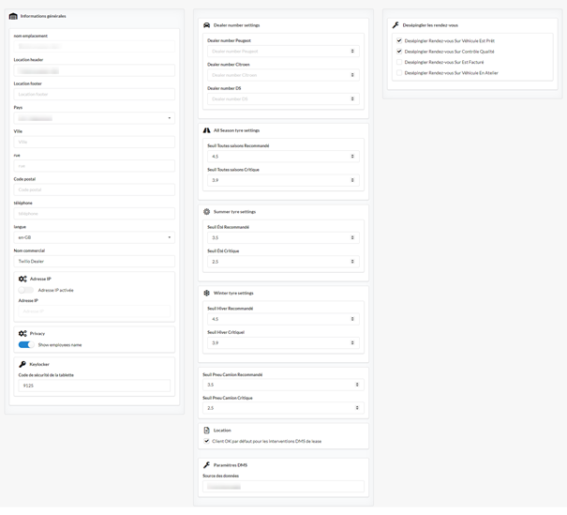Click the tablet security code field
Screen dimensions: 567x515
click(94, 386)
